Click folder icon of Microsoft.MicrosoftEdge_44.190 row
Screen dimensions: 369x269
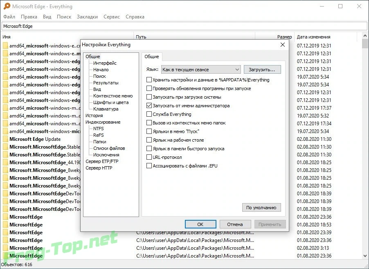[x=5, y=162]
